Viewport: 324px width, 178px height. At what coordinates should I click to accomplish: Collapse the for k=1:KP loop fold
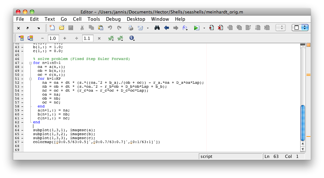(35, 79)
